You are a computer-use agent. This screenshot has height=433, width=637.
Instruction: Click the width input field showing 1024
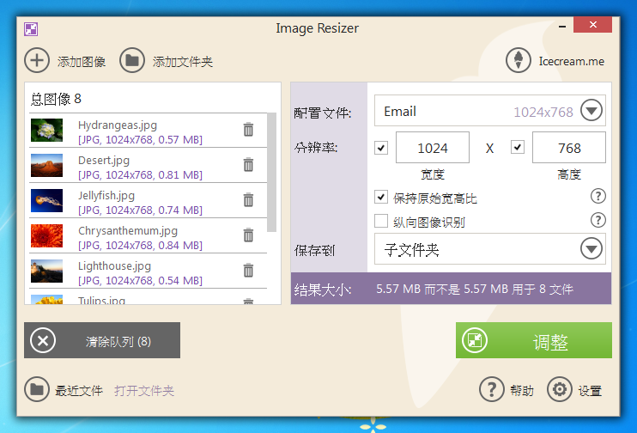[433, 148]
